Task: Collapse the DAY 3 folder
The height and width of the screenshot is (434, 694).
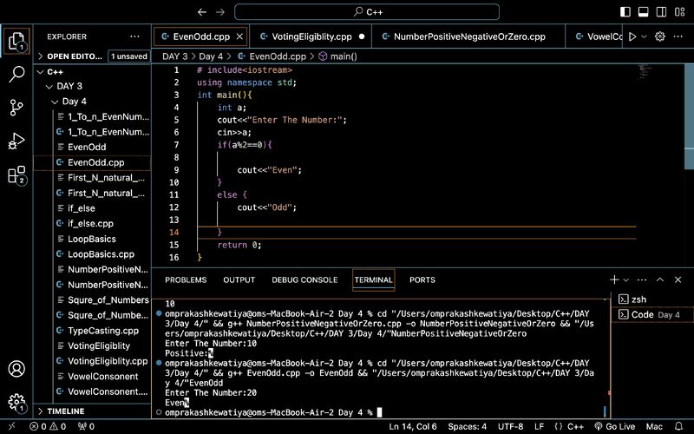Action: pos(92,86)
